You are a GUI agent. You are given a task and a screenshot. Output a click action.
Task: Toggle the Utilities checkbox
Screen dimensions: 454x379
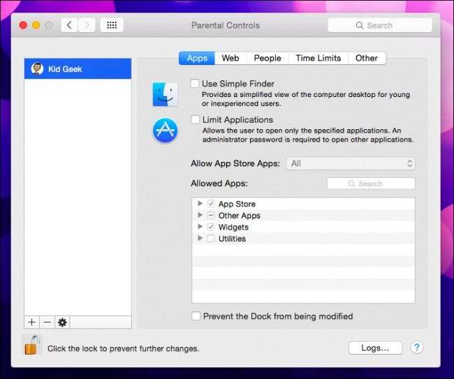click(x=211, y=239)
